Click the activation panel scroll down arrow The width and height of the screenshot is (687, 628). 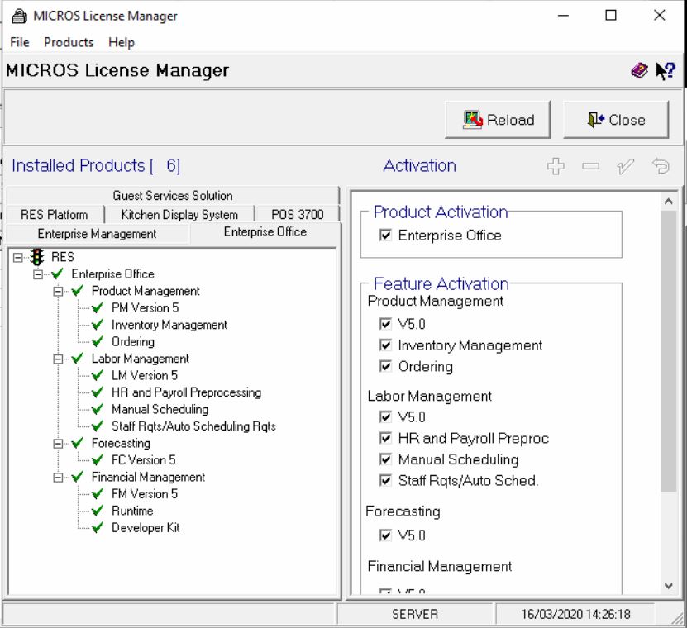tap(668, 586)
